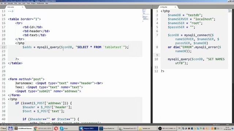This screenshot has width=234, height=131.
Task: Click the <form method="post"> line
Action: [26, 79]
